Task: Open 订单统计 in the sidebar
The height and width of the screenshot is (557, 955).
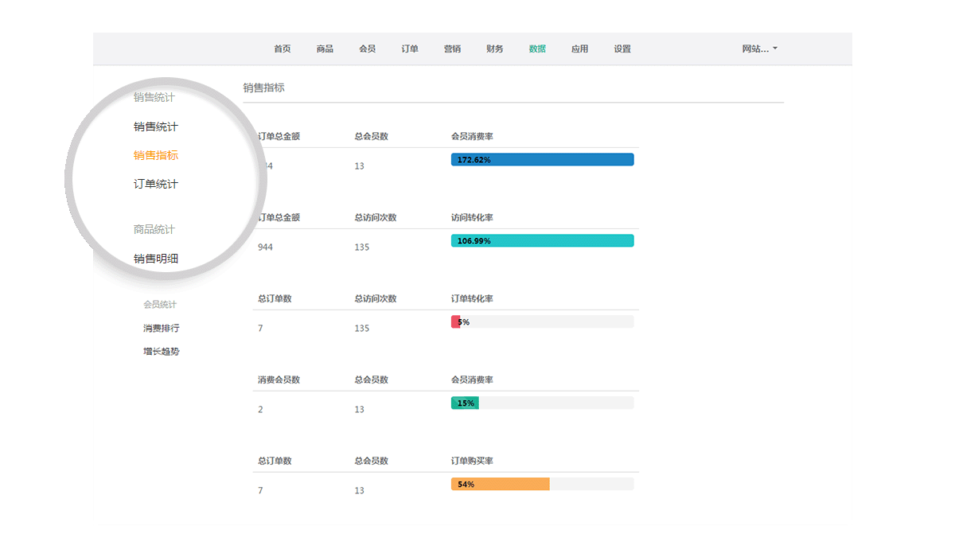Action: tap(156, 184)
